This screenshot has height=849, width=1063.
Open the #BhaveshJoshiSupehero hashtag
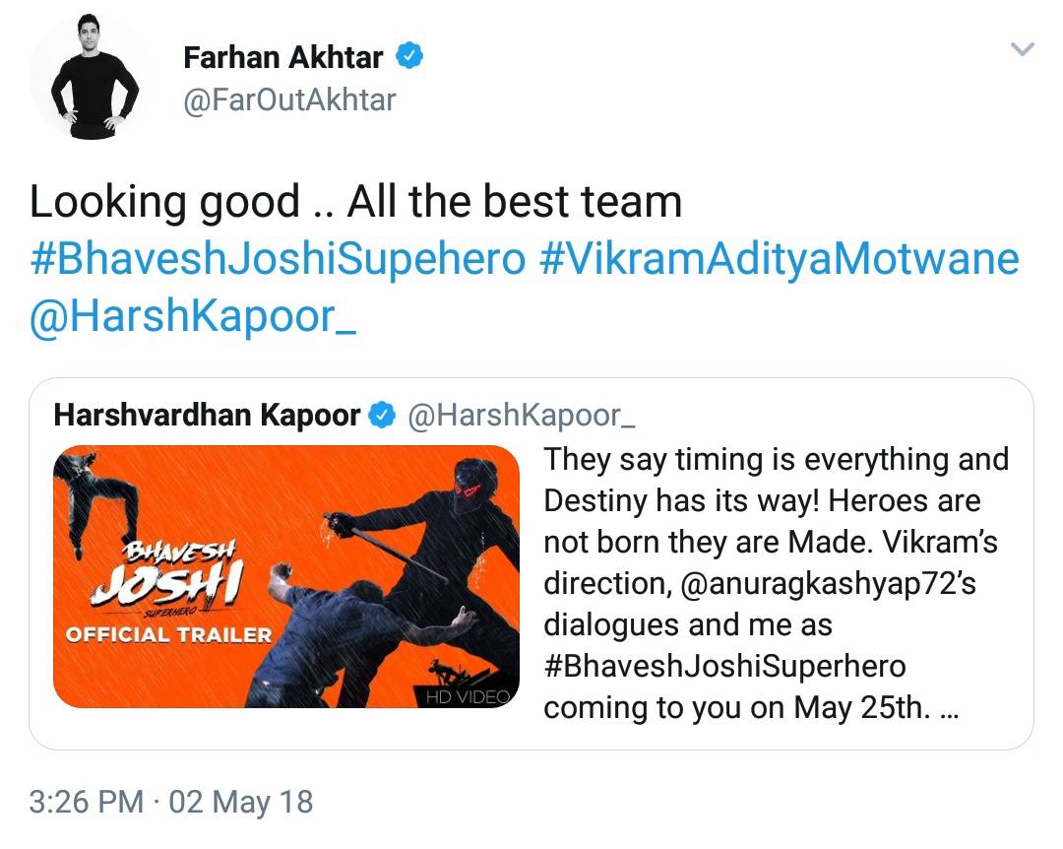(x=277, y=260)
